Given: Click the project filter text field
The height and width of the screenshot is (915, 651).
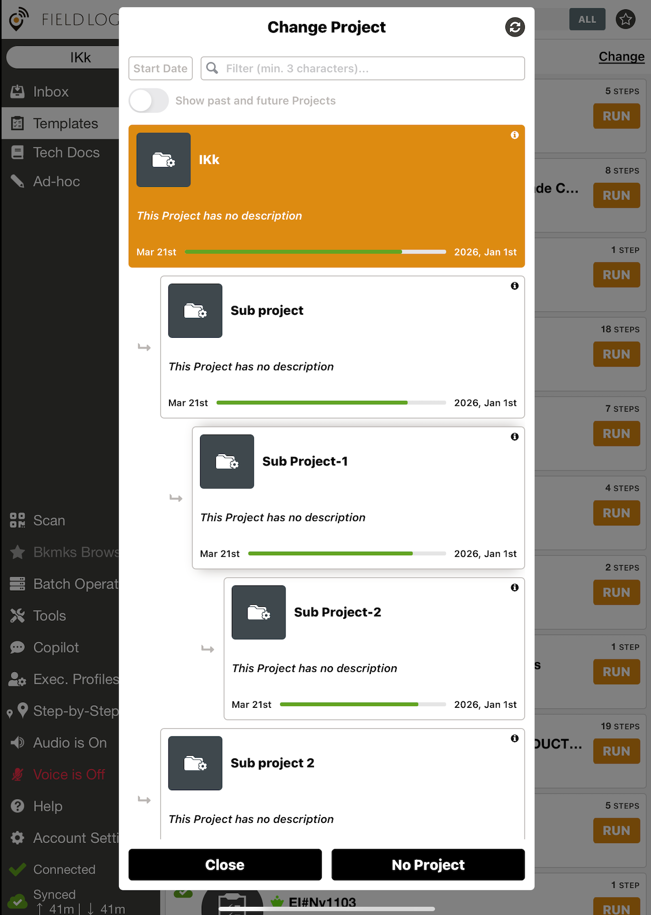Looking at the screenshot, I should click(x=363, y=68).
